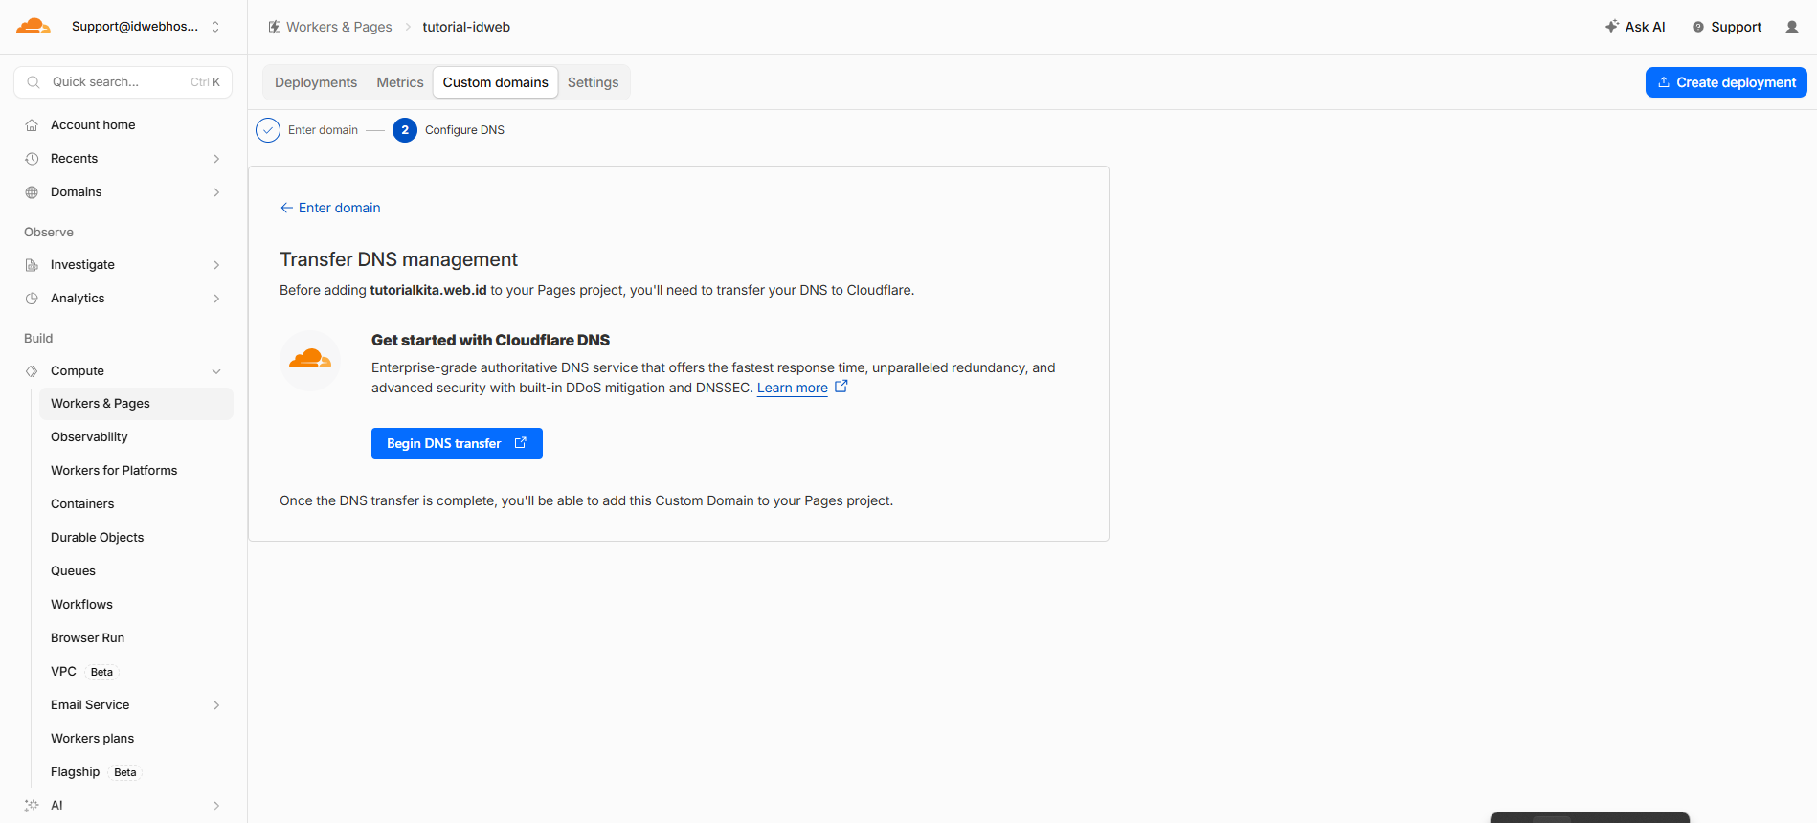The height and width of the screenshot is (823, 1817).
Task: Focus the Quick search field
Action: [123, 82]
